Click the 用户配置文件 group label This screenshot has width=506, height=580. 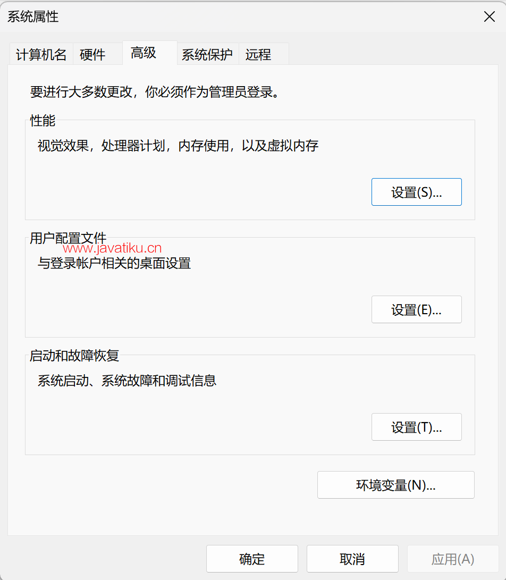click(x=68, y=238)
